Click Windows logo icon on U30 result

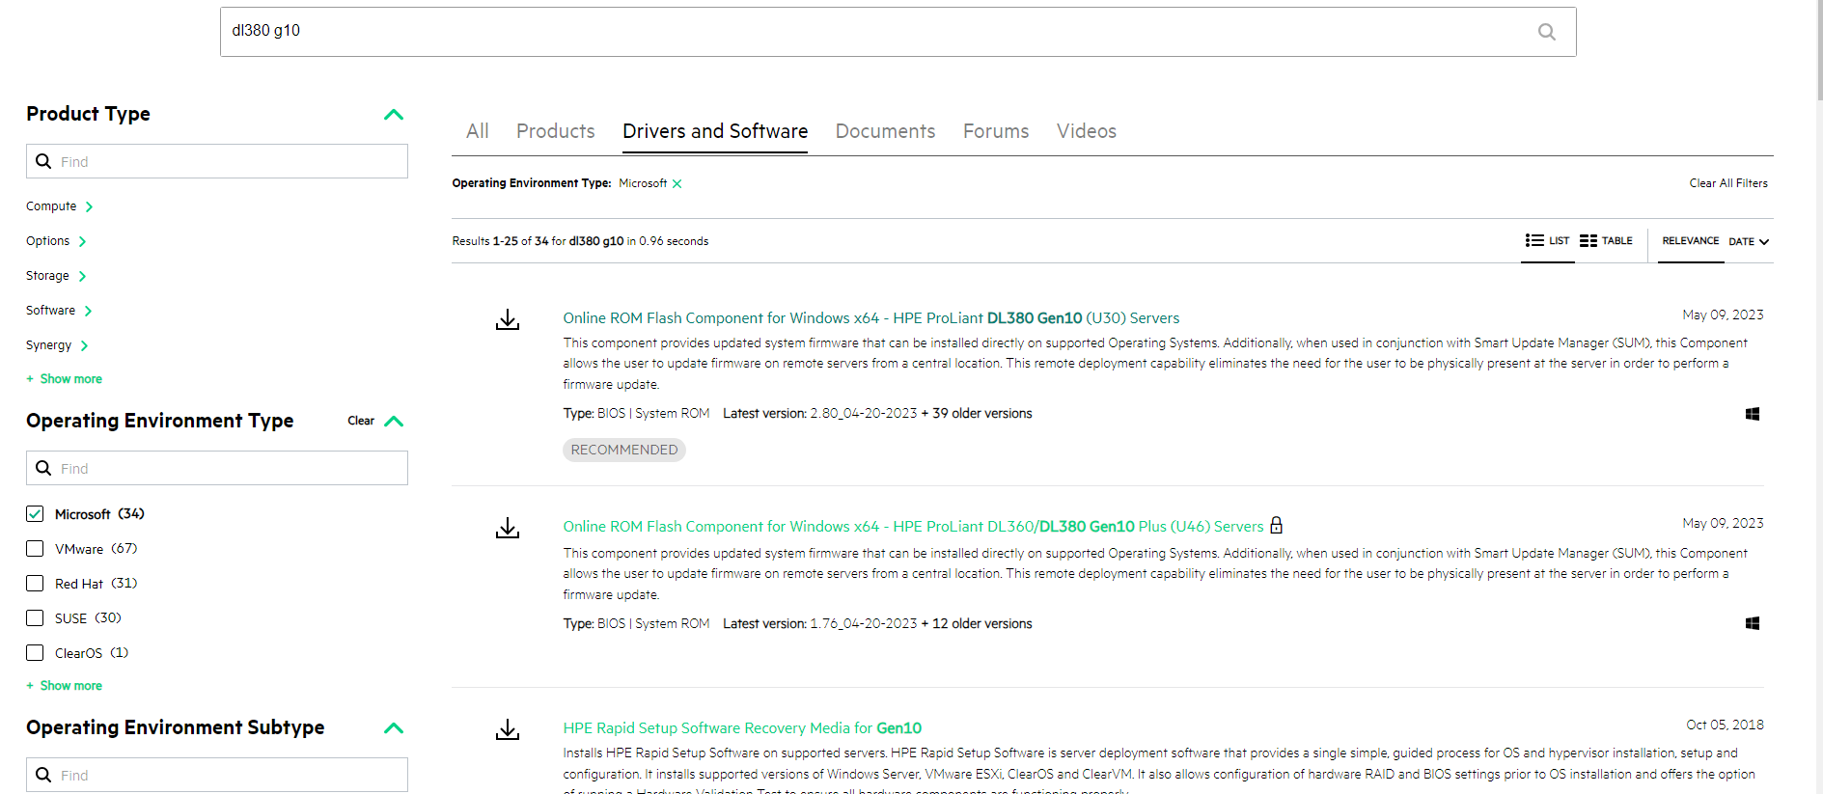[1753, 414]
